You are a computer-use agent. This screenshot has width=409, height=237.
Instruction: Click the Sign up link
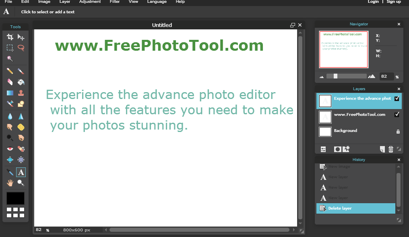(x=394, y=2)
